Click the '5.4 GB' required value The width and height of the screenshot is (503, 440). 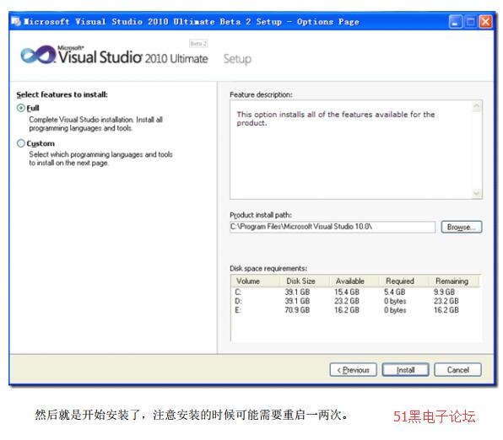pyautogui.click(x=395, y=292)
